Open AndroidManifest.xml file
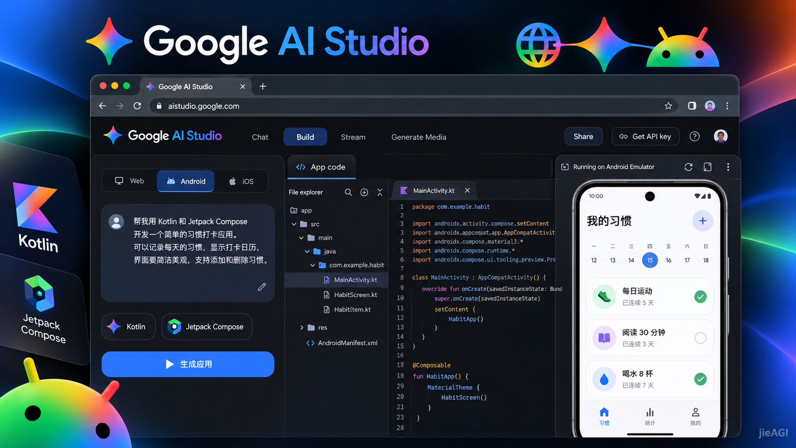The height and width of the screenshot is (448, 796). pos(342,343)
